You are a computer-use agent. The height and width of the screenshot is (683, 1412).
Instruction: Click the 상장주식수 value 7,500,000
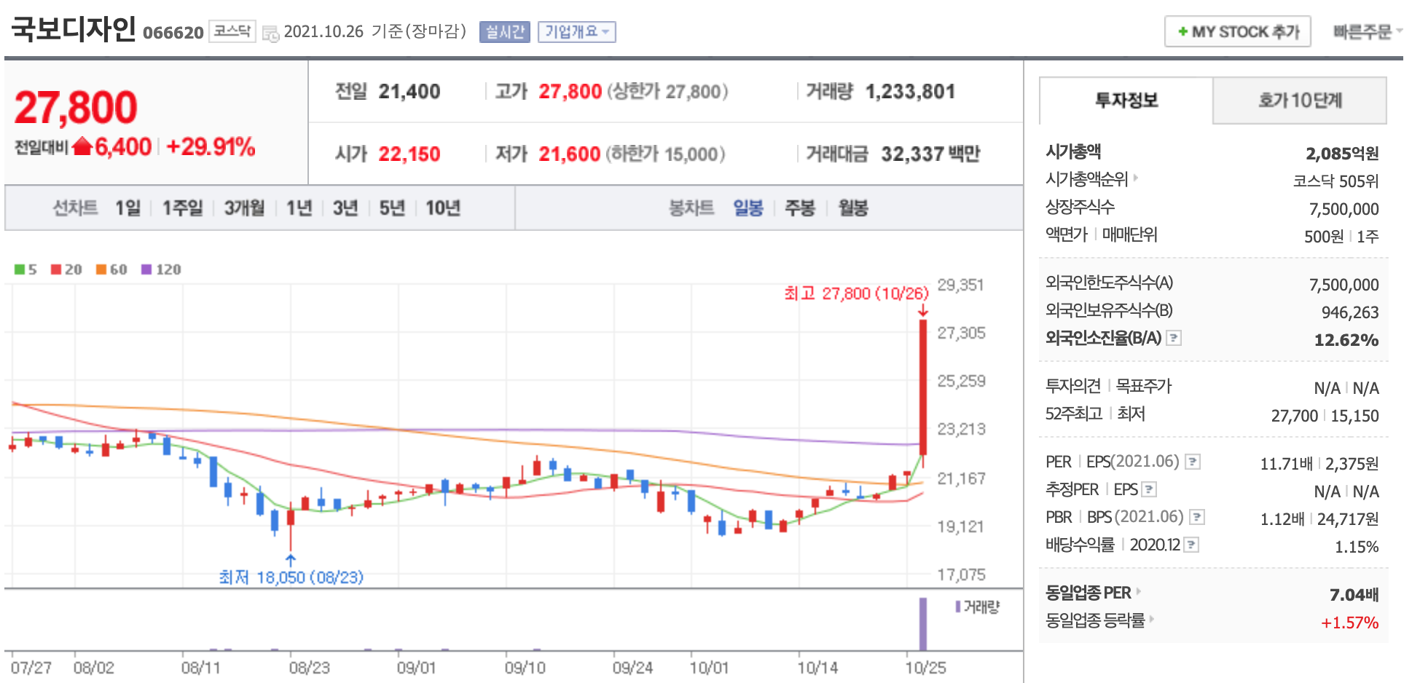[x=1344, y=209]
